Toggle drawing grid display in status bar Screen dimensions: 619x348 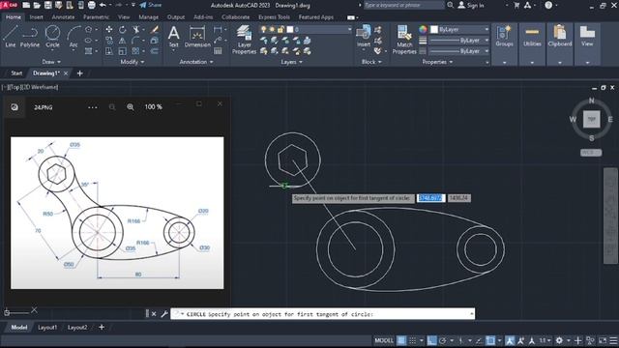point(401,340)
